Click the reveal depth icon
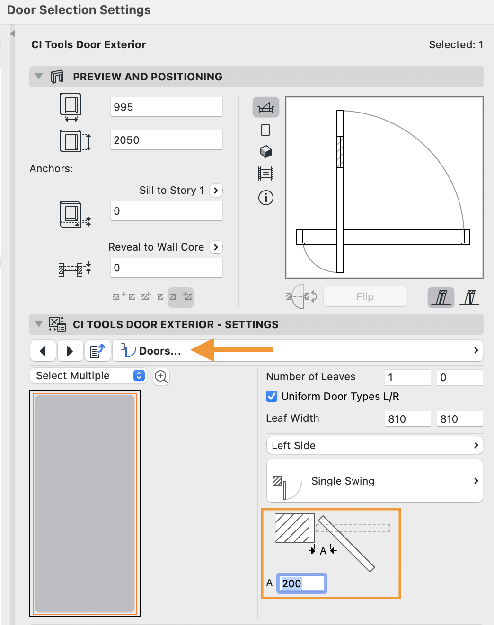 pyautogui.click(x=75, y=269)
